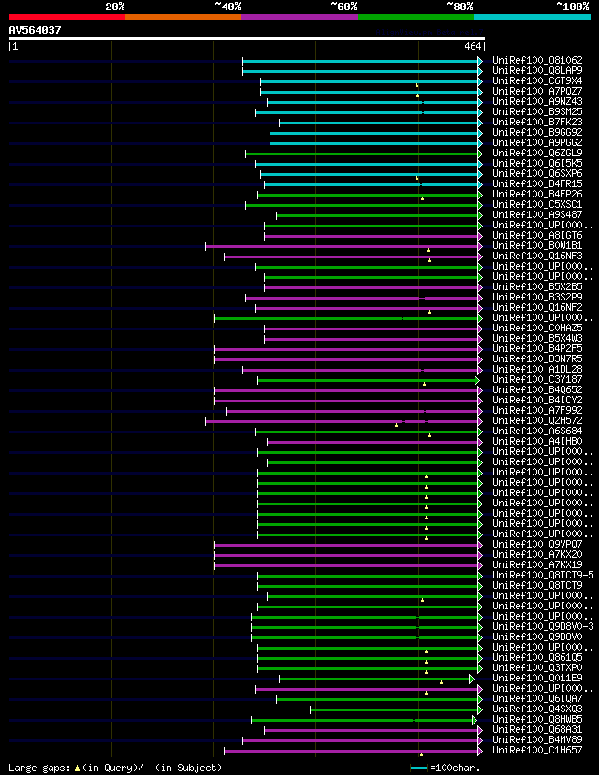Screen dimensions: 599x775
Task: Select the UniRef100_B3S2P9 label
Action: pyautogui.click(x=537, y=297)
